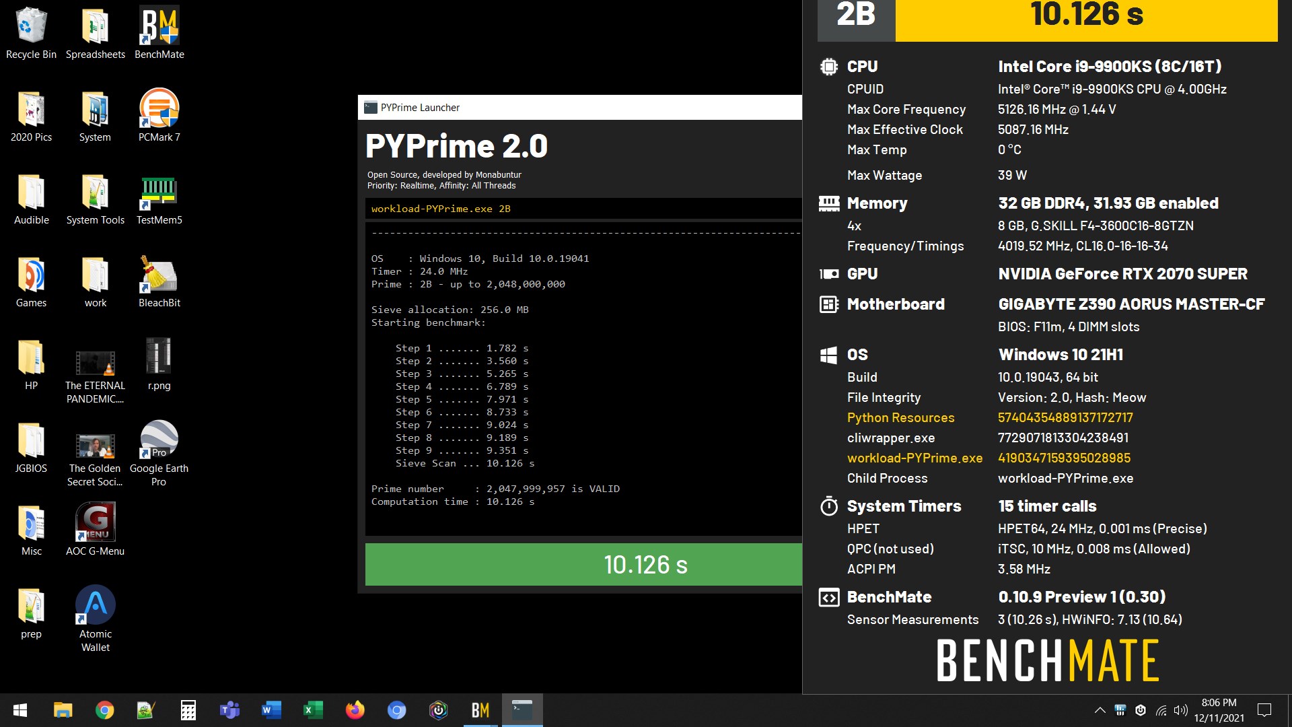Click the green 10.126 s result bar

[583, 564]
